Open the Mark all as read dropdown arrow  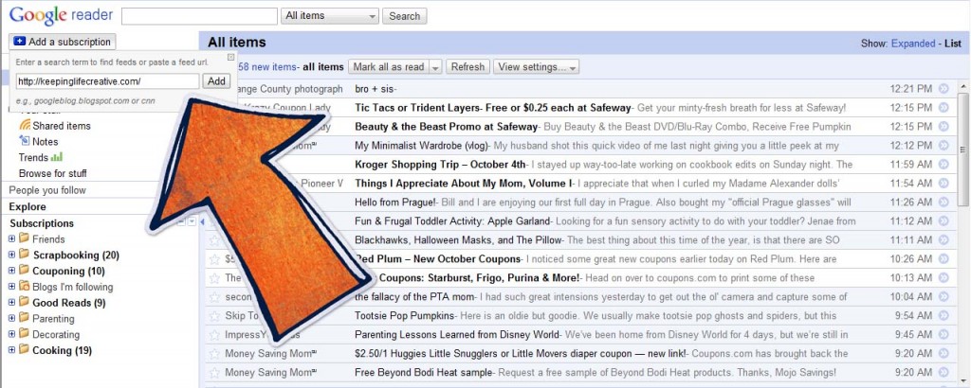pos(435,67)
